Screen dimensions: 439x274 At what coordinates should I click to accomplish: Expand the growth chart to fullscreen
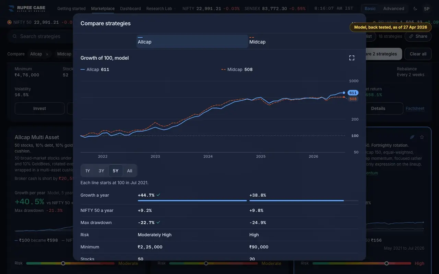tap(352, 58)
